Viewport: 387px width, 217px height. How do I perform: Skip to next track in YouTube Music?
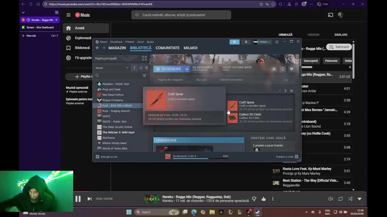pyautogui.click(x=89, y=199)
